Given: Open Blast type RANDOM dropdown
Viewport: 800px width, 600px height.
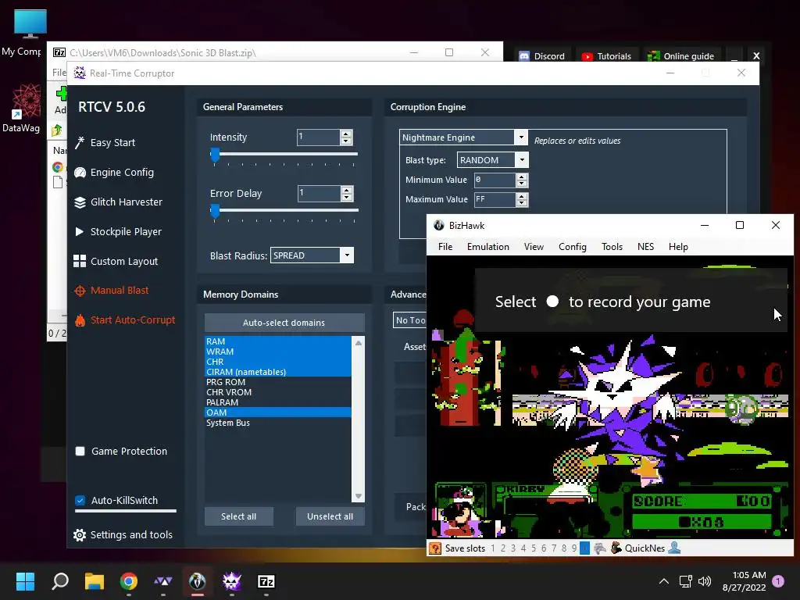Looking at the screenshot, I should coord(522,160).
